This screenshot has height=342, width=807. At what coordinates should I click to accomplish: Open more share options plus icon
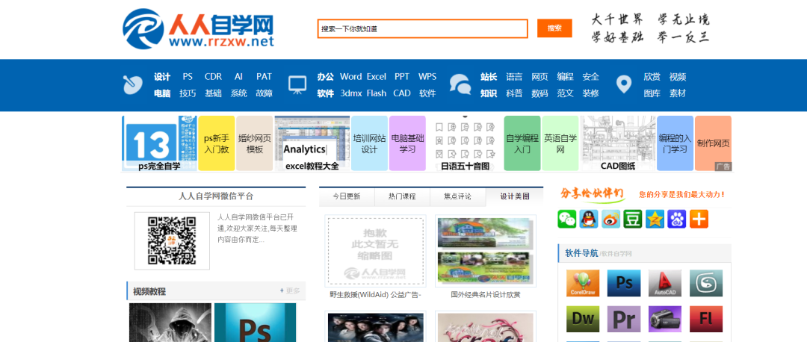coord(699,219)
